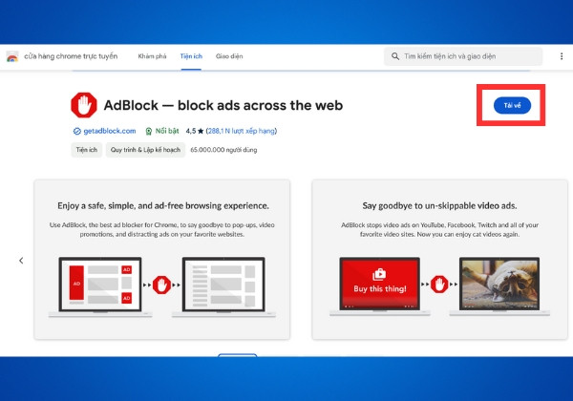Click the Nổi bật featured badge icon
This screenshot has height=401, width=573.
[x=148, y=131]
